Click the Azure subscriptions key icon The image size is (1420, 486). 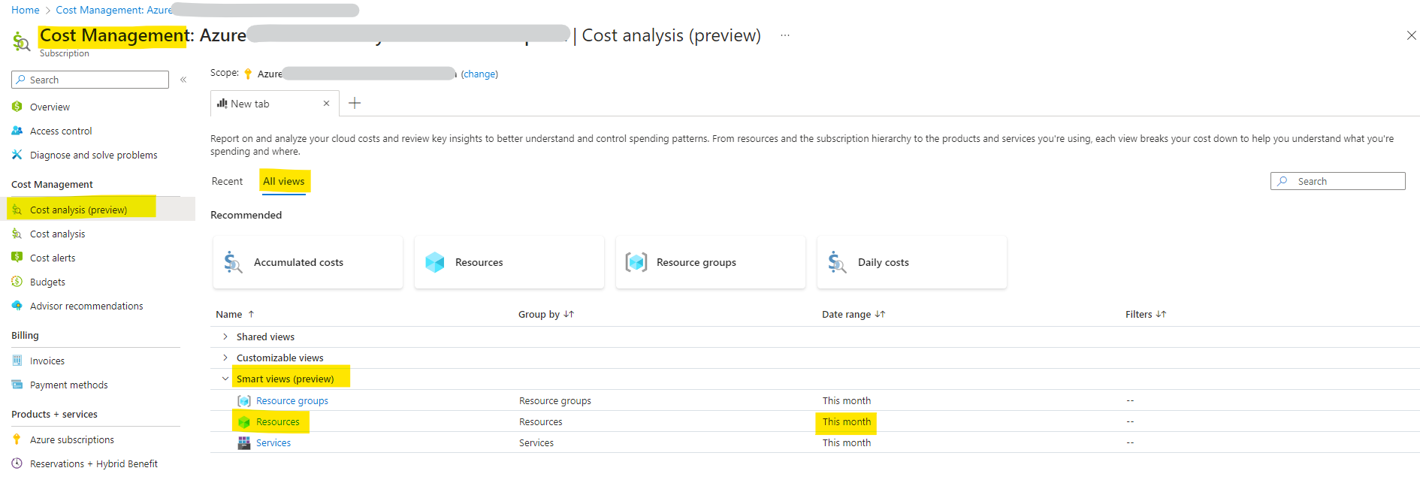click(17, 439)
